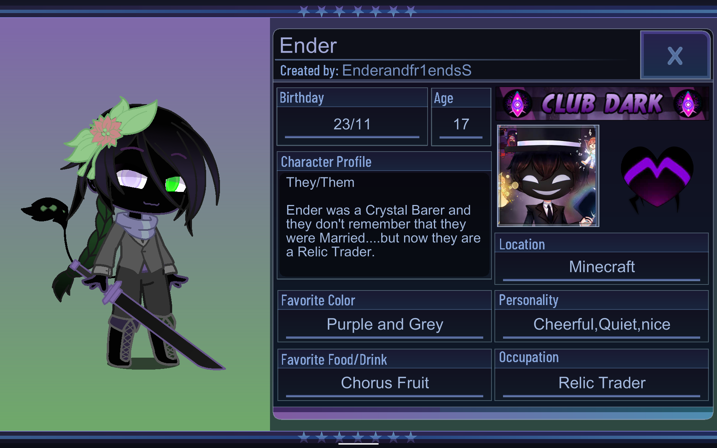
Task: Tap the top-hat character portrait thumbnail
Action: tap(548, 176)
